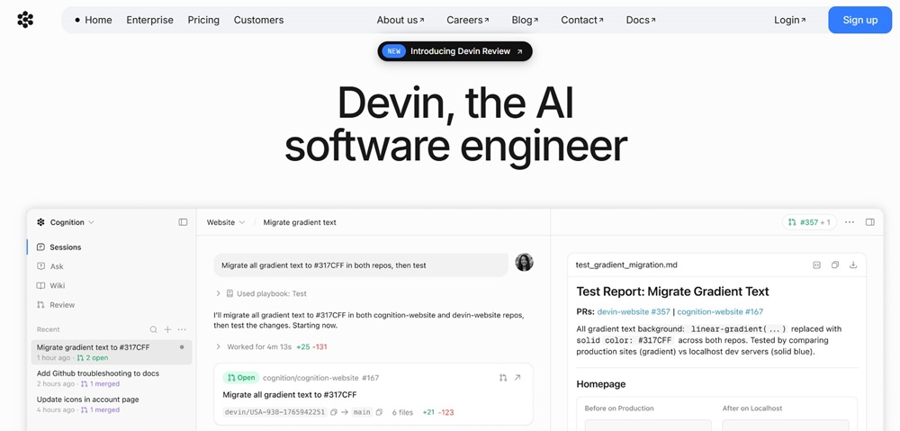Click the Cognition logo at top left

tap(25, 20)
